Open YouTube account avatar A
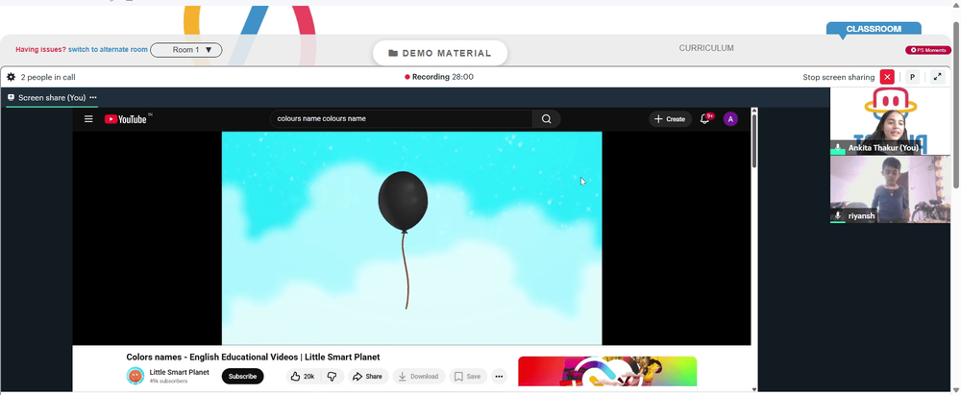 point(730,119)
